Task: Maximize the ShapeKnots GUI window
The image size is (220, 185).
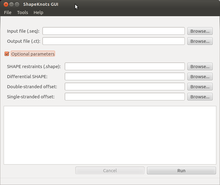Action: [x=17, y=5]
